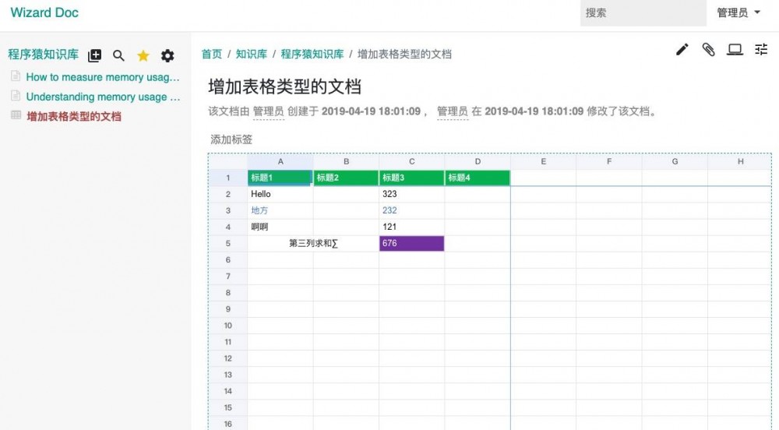This screenshot has width=779, height=430.
Task: Select row 1 header
Action: coord(227,178)
